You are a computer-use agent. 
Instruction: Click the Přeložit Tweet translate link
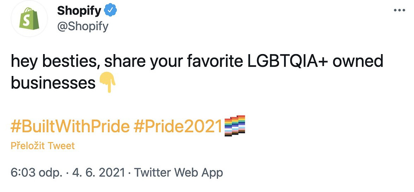(x=43, y=146)
